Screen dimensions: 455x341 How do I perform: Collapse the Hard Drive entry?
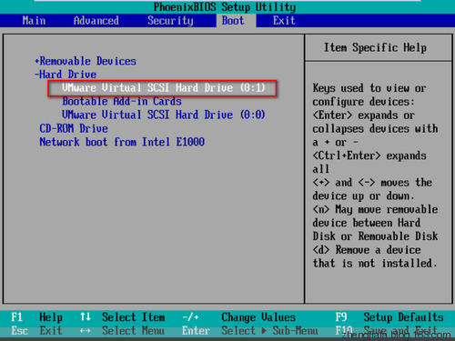click(x=66, y=75)
